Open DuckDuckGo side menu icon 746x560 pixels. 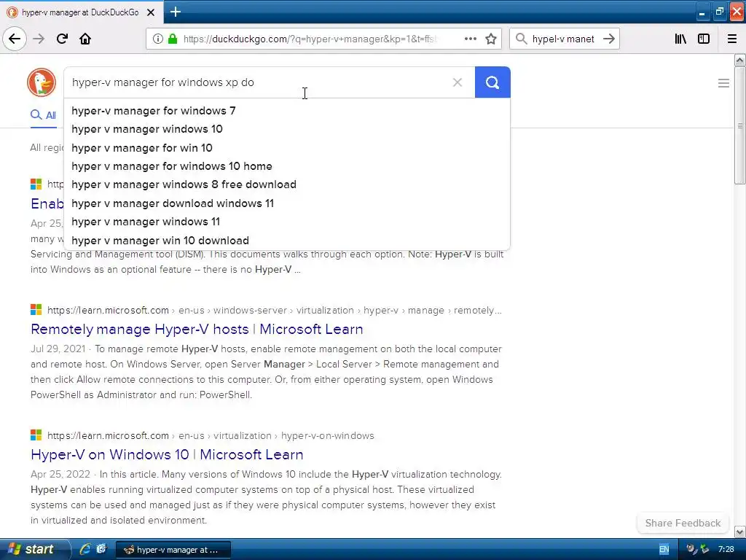tap(723, 83)
